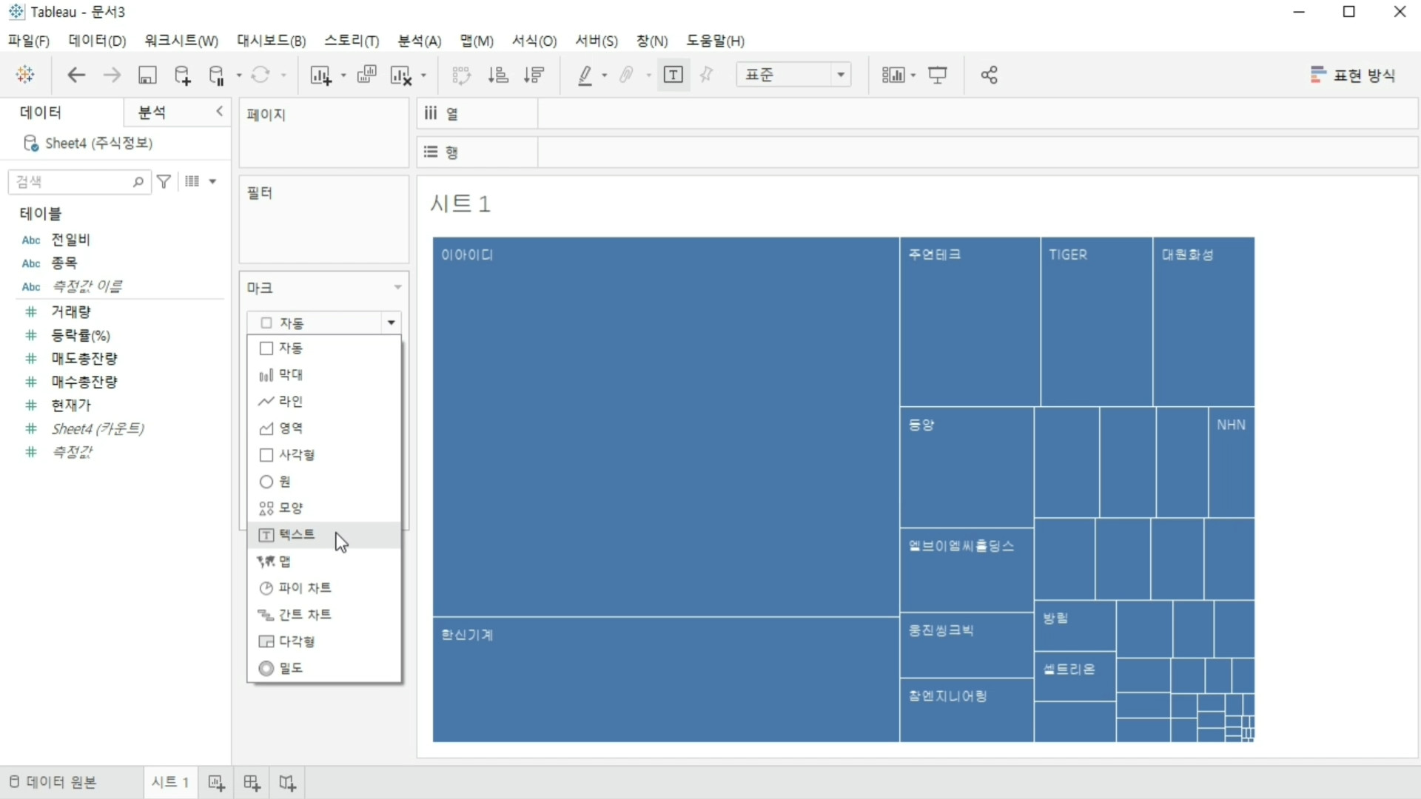The image size is (1421, 799).
Task: Click the save workbook toolbar icon
Action: 147,75
